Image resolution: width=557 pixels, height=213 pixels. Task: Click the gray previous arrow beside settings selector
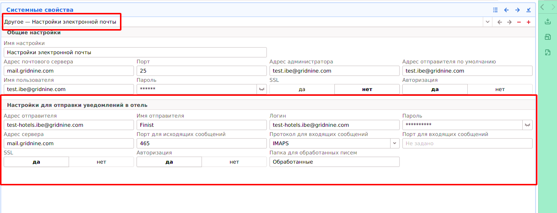coord(500,22)
